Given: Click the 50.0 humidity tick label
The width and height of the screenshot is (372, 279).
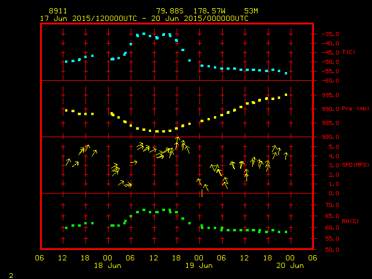Looking at the screenshot, I should (x=332, y=250).
